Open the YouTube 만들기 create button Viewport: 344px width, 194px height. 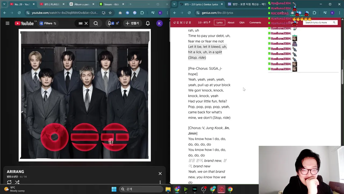point(132,23)
